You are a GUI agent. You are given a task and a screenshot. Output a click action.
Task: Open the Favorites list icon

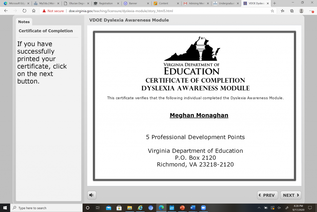(282, 11)
